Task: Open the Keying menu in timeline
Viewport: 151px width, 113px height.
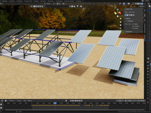Action: pos(20,101)
